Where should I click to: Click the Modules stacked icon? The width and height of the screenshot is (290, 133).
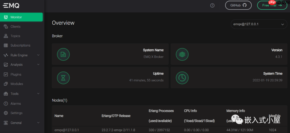pyautogui.click(x=6, y=84)
